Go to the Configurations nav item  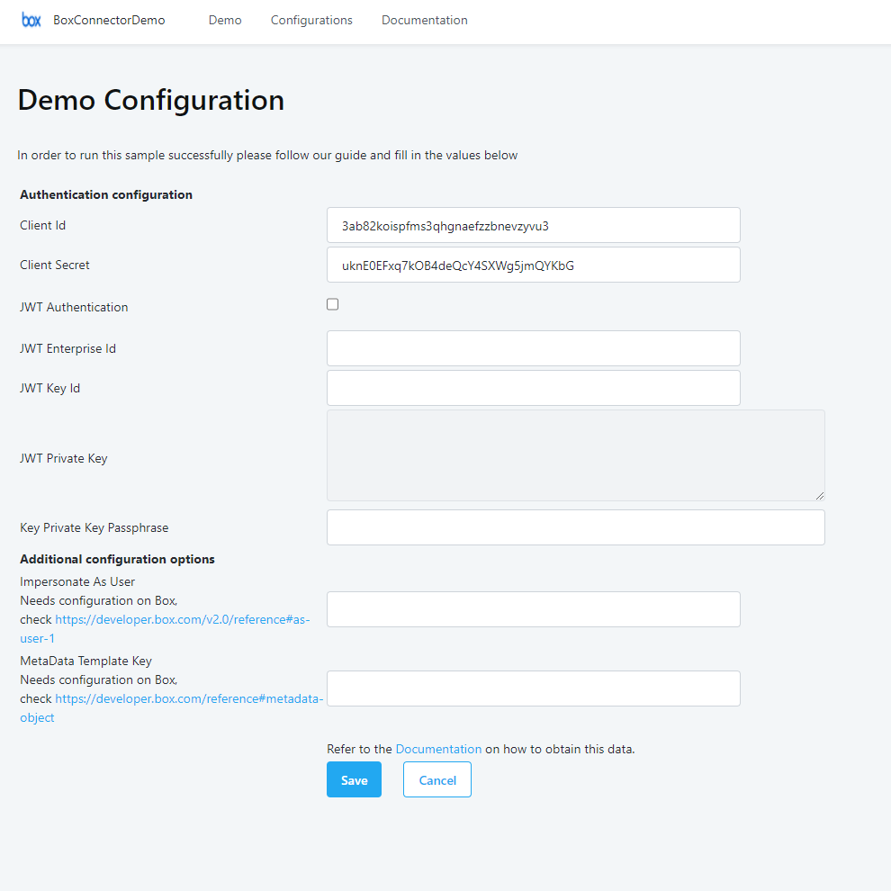[311, 20]
